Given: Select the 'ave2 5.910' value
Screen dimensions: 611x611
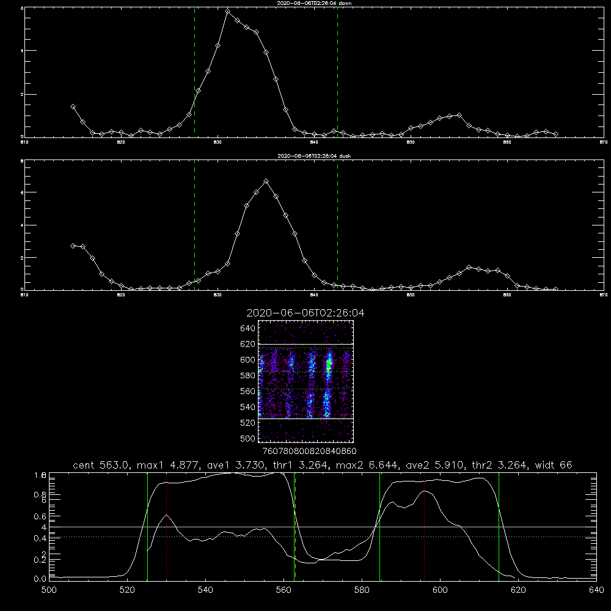Looking at the screenshot, I should [435, 465].
